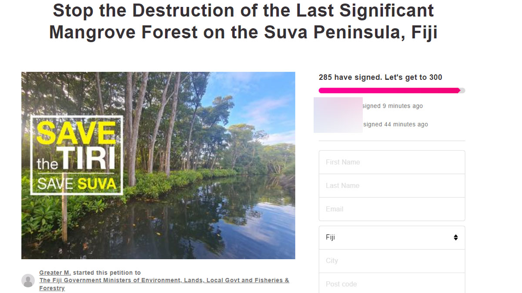The width and height of the screenshot is (522, 293).
Task: Open the Fiji Government Ministers recipient link
Action: (x=164, y=280)
